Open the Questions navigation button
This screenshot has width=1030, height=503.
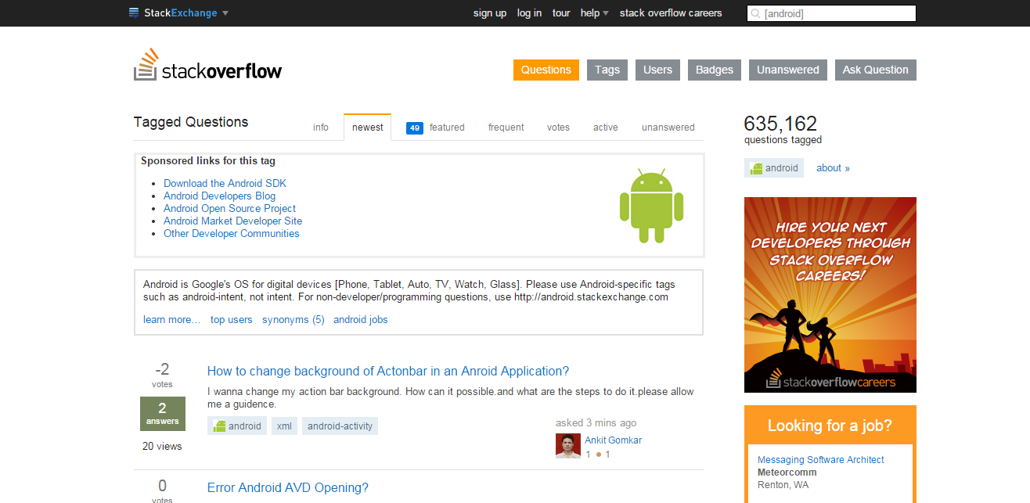(x=546, y=70)
